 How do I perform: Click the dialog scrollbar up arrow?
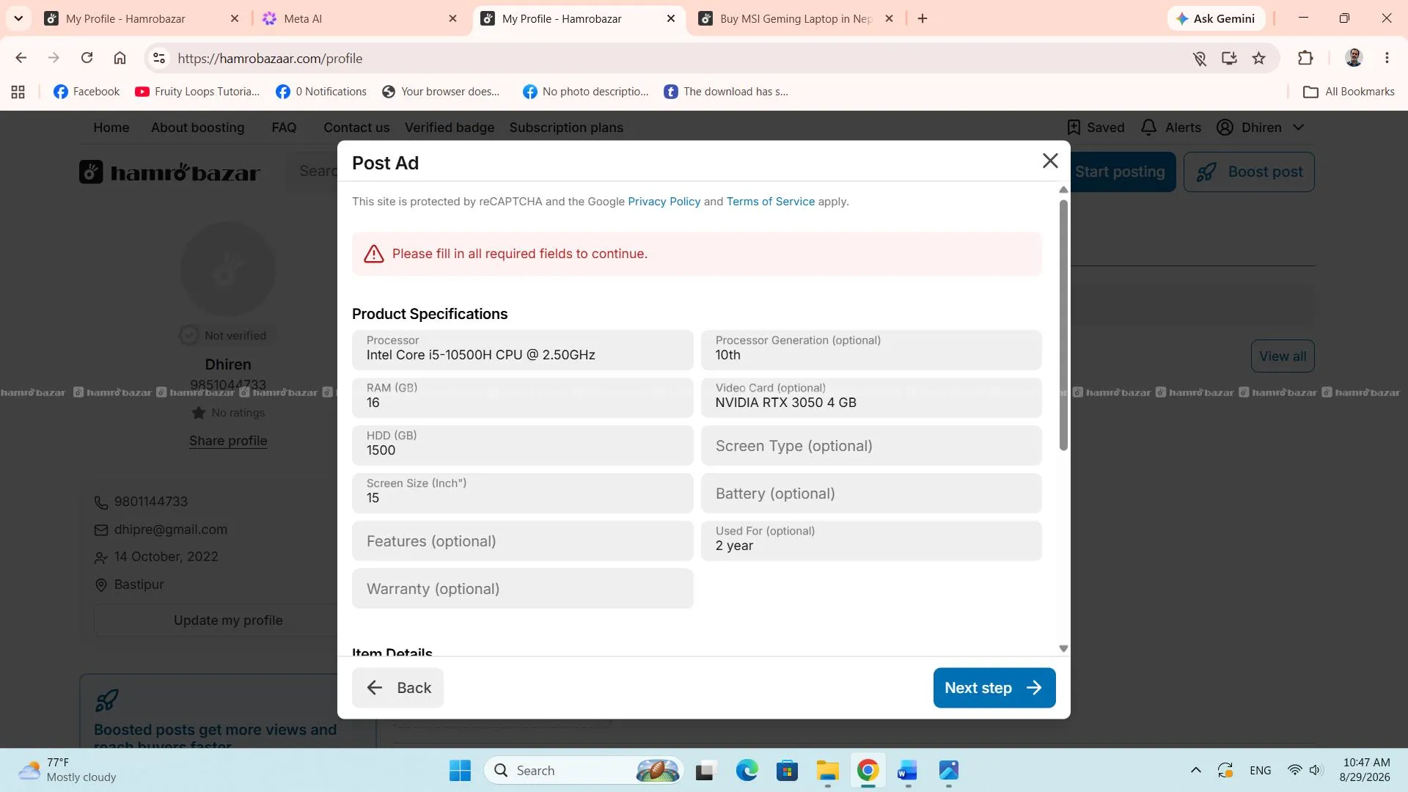tap(1063, 190)
